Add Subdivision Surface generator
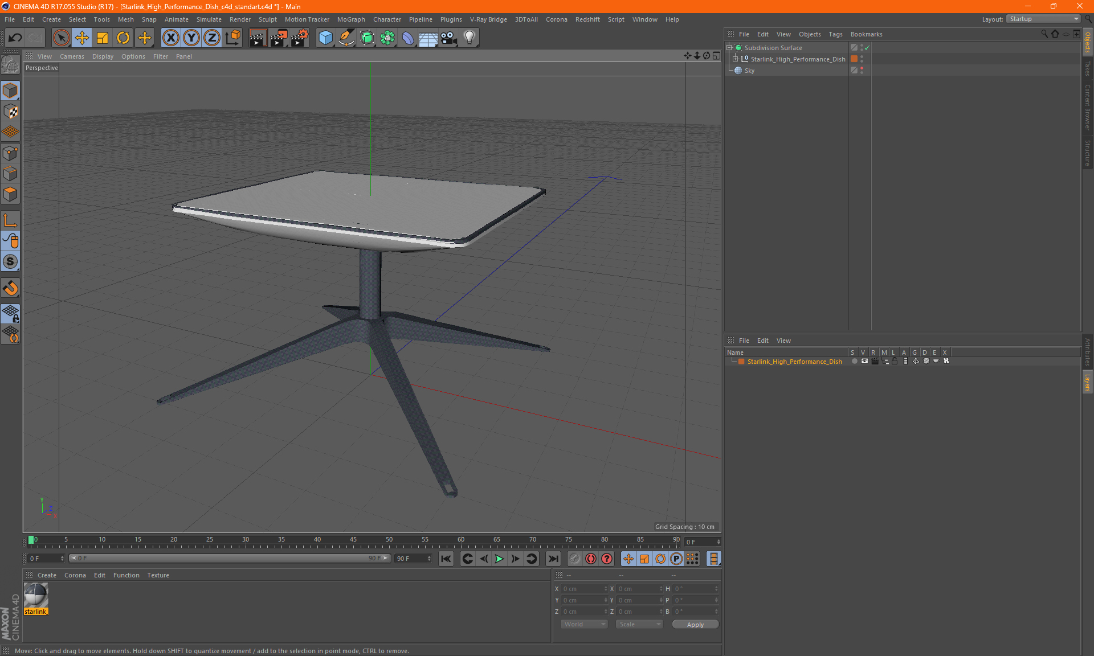 [367, 38]
